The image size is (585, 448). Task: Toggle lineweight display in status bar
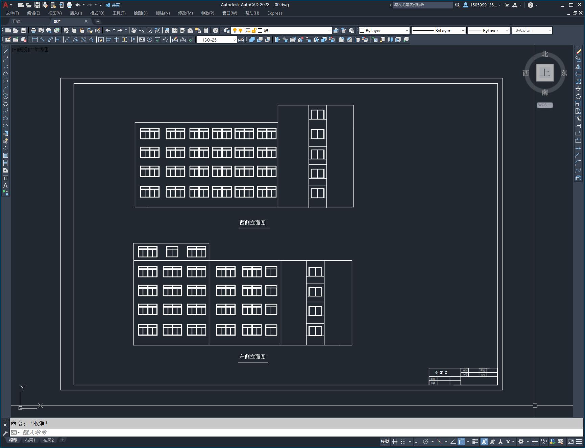point(475,441)
